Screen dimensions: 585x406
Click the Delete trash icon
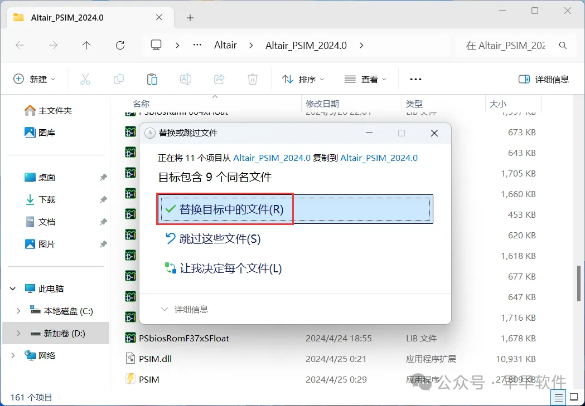253,79
